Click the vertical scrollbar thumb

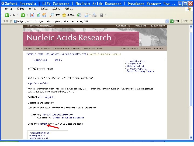point(191,69)
